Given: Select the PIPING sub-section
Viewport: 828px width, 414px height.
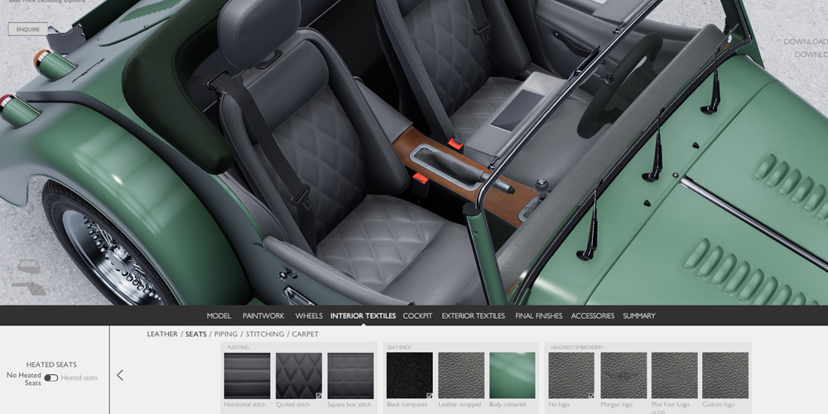Looking at the screenshot, I should [225, 335].
